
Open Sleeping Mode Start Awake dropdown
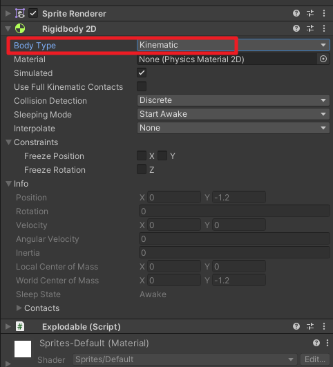click(234, 114)
